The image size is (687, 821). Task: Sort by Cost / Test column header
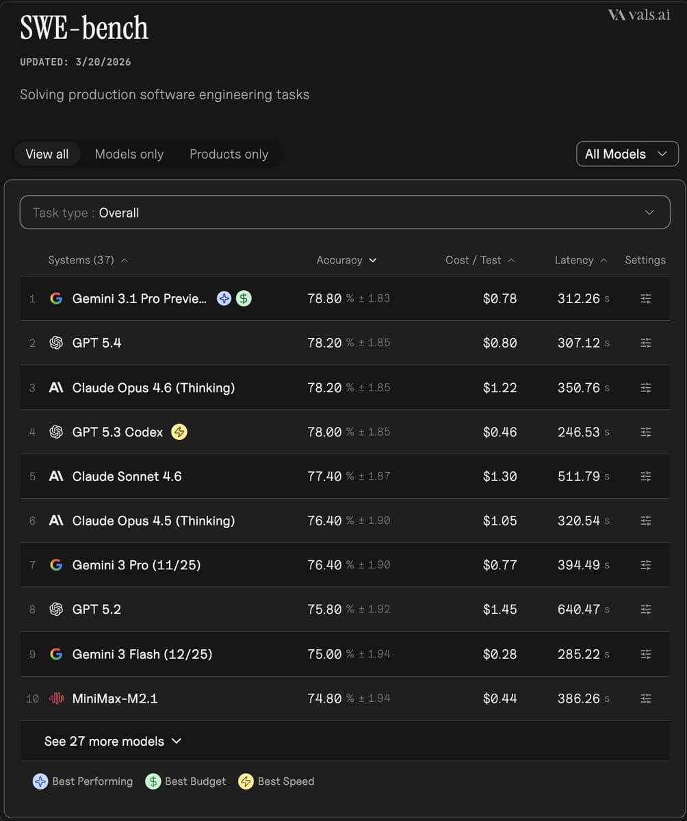[479, 260]
